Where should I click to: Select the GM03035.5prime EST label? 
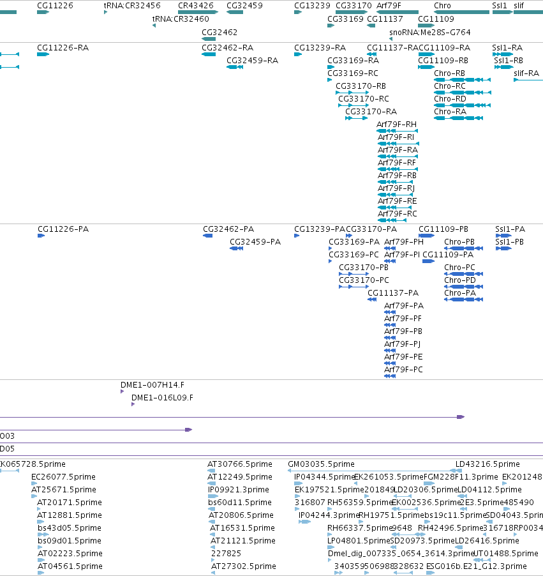click(321, 464)
